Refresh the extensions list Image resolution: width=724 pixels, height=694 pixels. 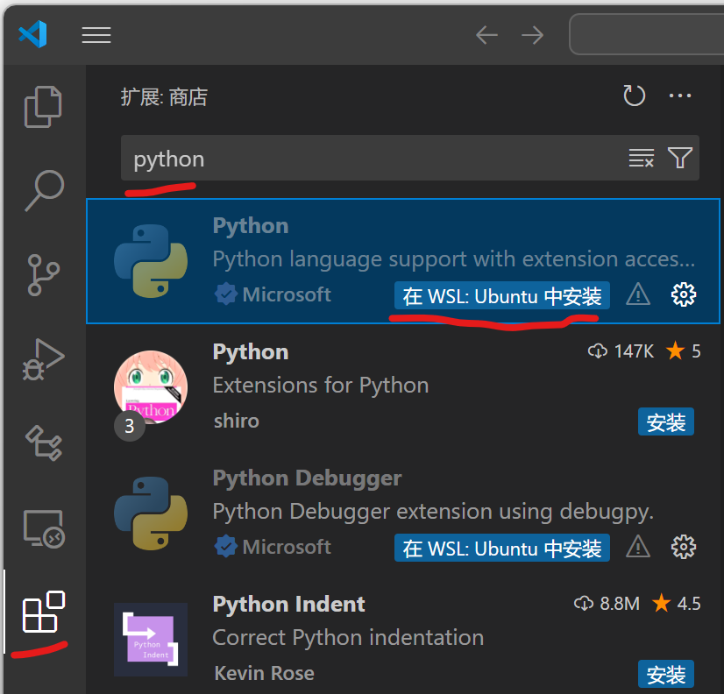tap(634, 96)
